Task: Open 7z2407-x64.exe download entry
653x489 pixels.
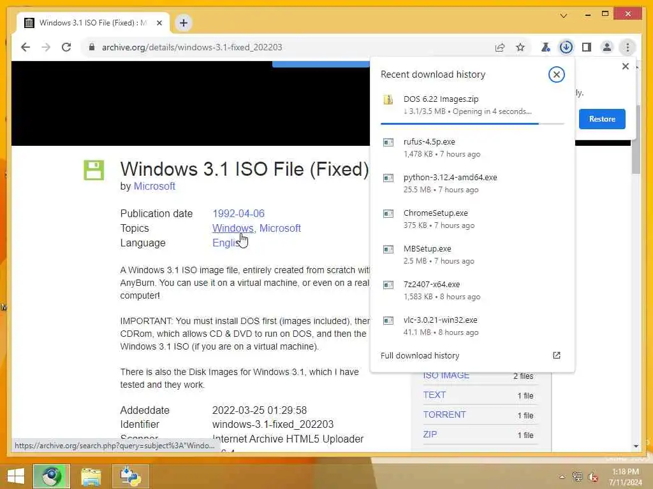Action: click(472, 290)
